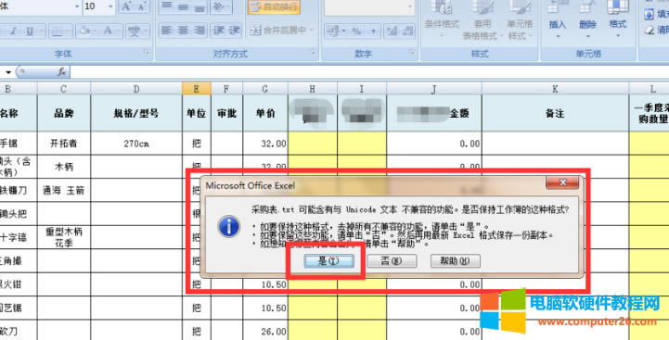Toggle align text right
This screenshot has width=669, height=340.
tap(199, 31)
